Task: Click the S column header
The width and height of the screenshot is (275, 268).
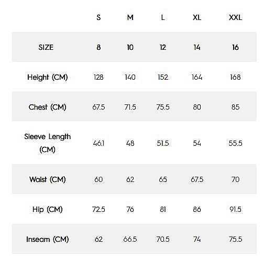Action: click(98, 17)
